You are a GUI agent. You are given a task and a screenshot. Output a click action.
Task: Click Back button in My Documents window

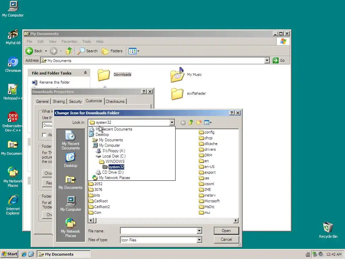coord(34,51)
